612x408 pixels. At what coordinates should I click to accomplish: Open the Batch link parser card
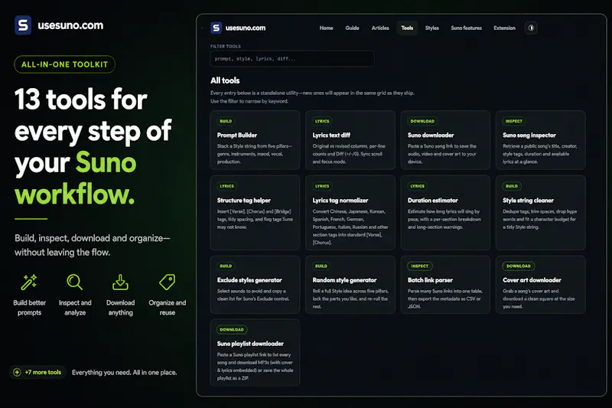click(x=445, y=285)
